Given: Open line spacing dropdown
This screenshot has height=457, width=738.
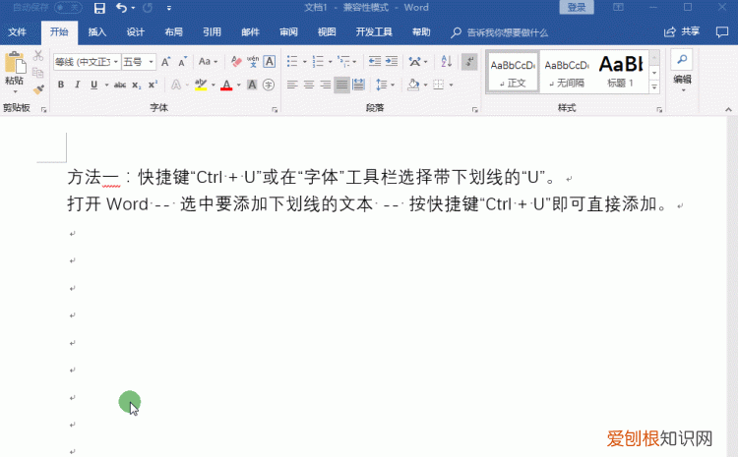Looking at the screenshot, I should [385, 85].
